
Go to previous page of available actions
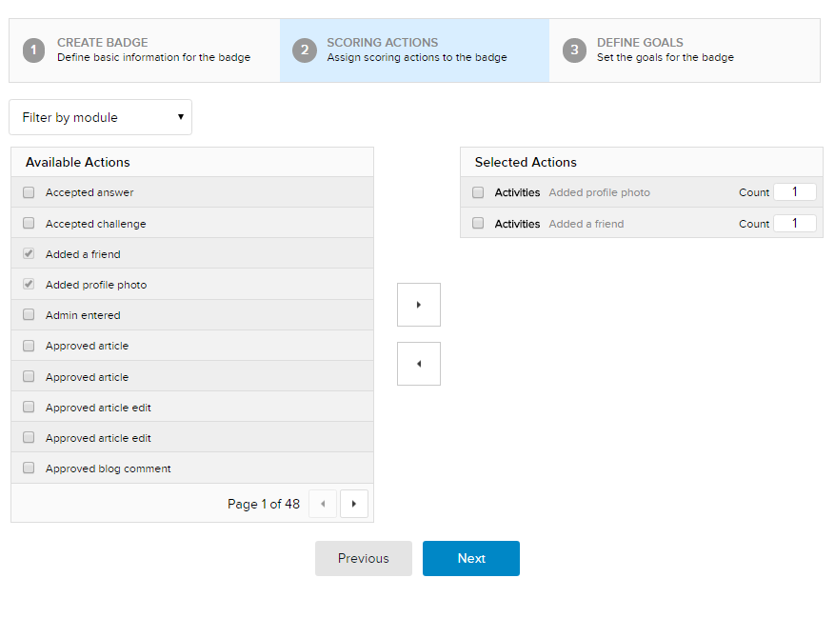click(x=323, y=504)
